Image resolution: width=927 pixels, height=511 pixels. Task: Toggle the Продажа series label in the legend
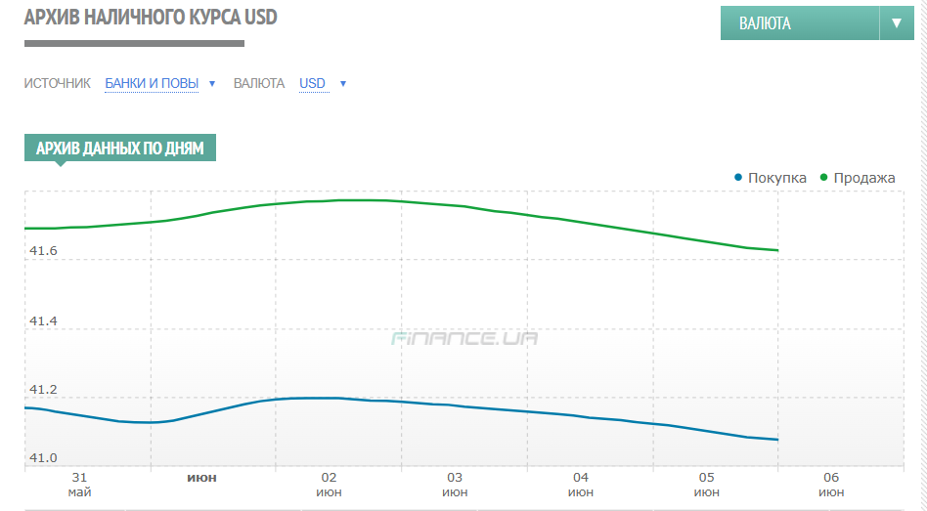863,178
